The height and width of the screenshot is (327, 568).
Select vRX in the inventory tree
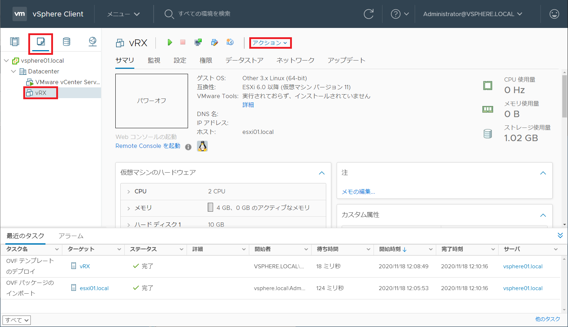click(41, 93)
